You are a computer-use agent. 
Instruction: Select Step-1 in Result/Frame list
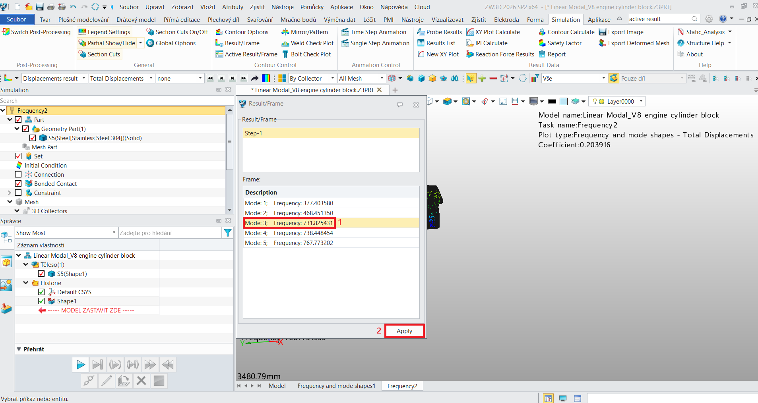click(x=331, y=133)
